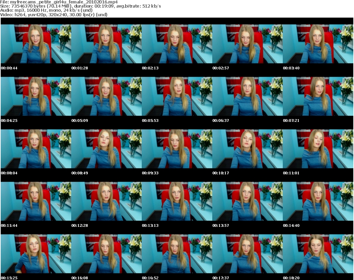Click the timestamp text 00:10:17

tap(221, 173)
